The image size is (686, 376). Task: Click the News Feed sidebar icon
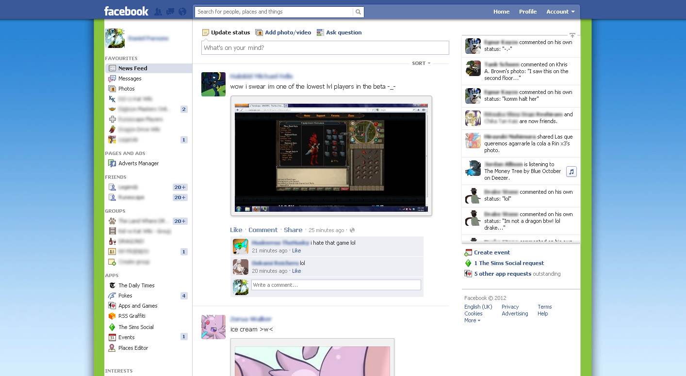coord(112,68)
